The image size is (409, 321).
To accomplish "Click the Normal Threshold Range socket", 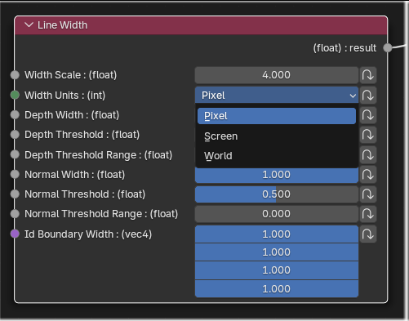I will click(x=15, y=214).
